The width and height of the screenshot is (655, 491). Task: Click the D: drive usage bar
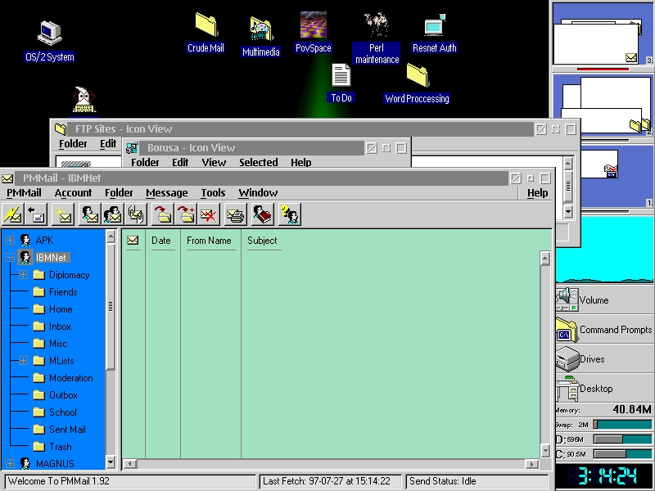[x=622, y=439]
